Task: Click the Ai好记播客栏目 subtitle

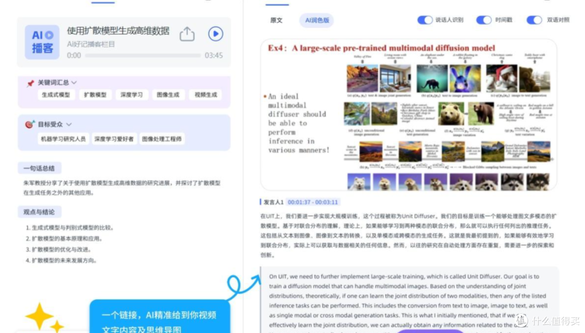Action: click(x=91, y=44)
